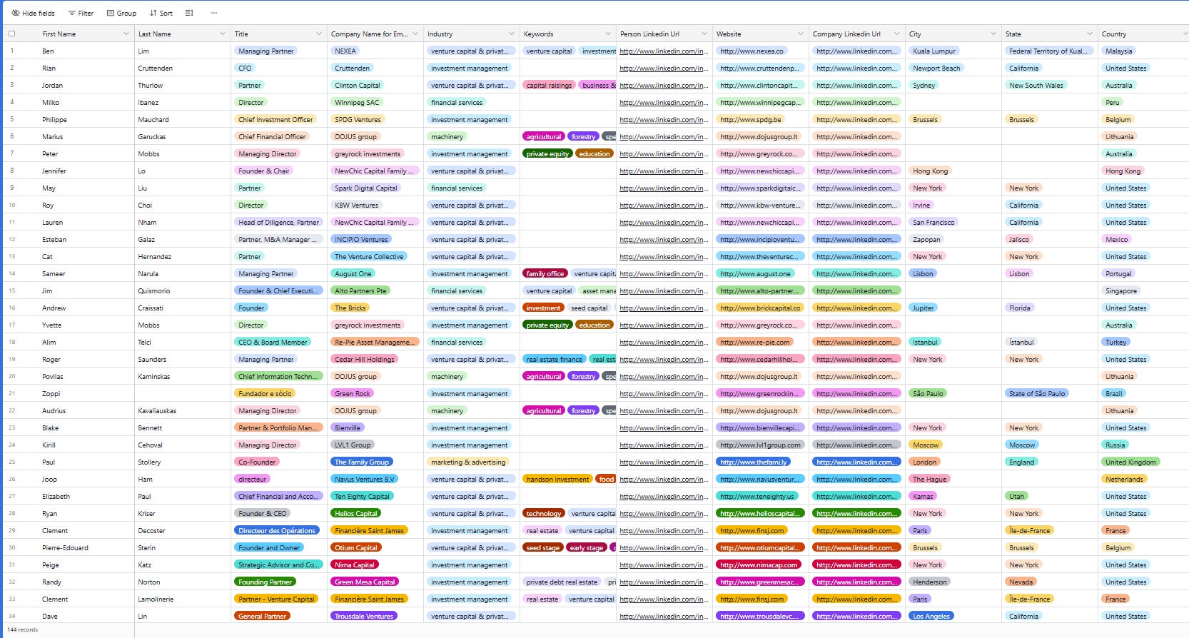Select the 'Kavaliauskas' last name cell

click(183, 411)
